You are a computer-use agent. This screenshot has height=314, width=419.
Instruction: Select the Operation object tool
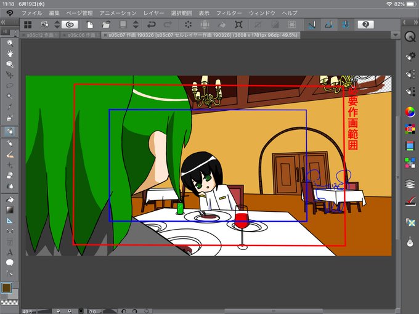pos(10,65)
